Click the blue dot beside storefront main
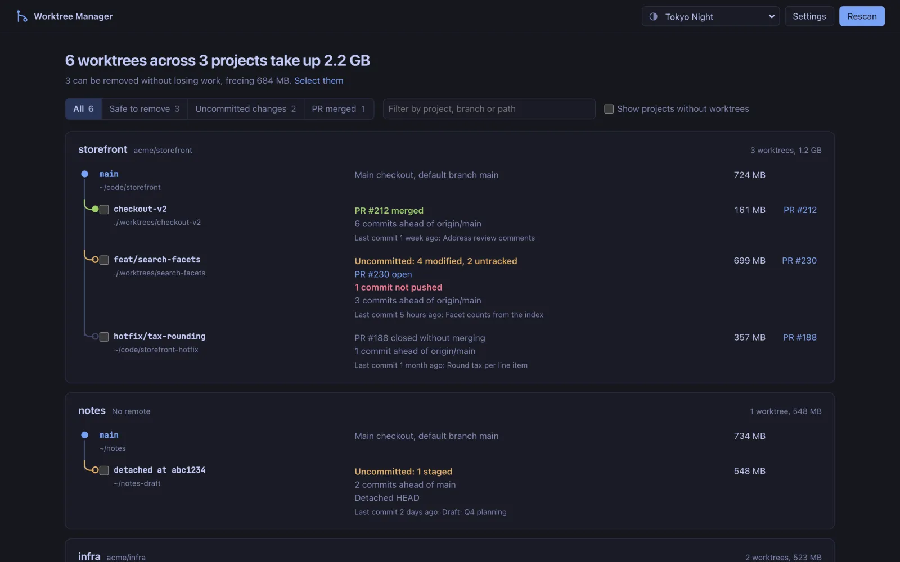This screenshot has width=900, height=562. (84, 174)
